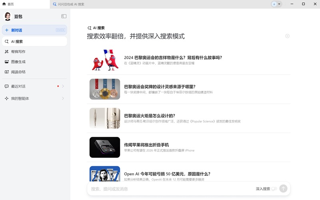Click the Open AI article thumbnail
320x200 pixels.
[x=105, y=174]
